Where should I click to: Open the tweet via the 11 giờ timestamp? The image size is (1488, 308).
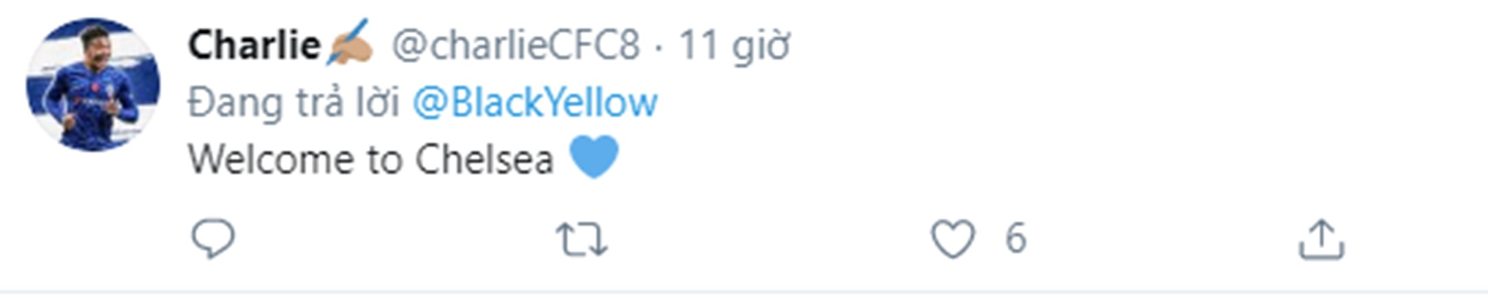[x=734, y=46]
